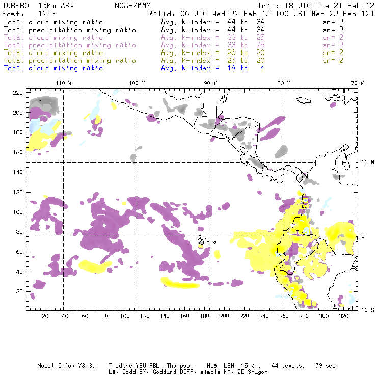Viewport: 377px width, 377px height.
Task: Select the first olive "Avg. k-index = 26 to 20" text
Action: coord(213,52)
